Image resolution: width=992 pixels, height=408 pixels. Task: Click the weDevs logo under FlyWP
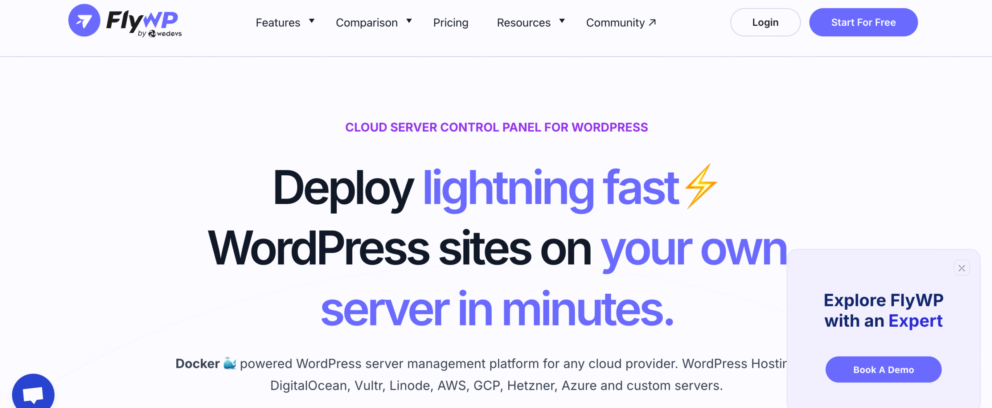click(x=165, y=34)
